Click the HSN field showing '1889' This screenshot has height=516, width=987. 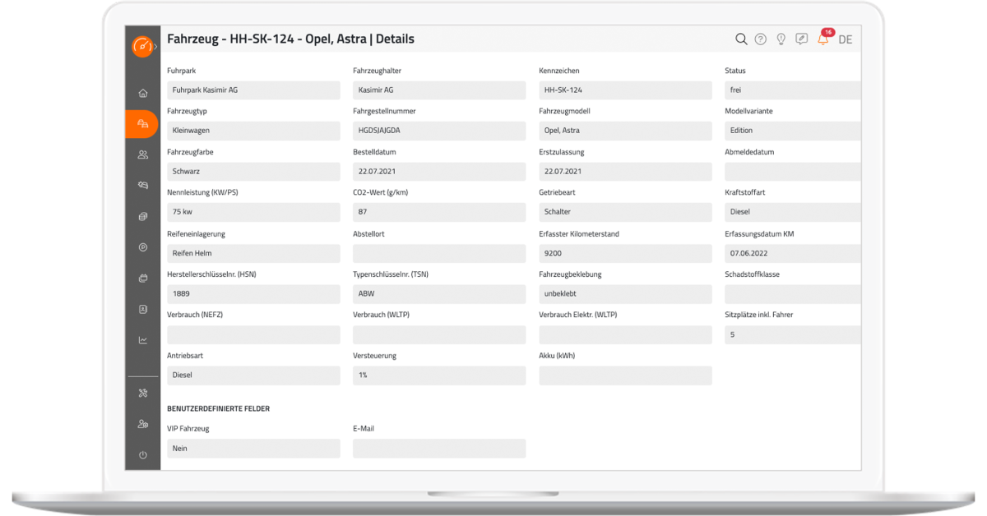click(x=253, y=293)
